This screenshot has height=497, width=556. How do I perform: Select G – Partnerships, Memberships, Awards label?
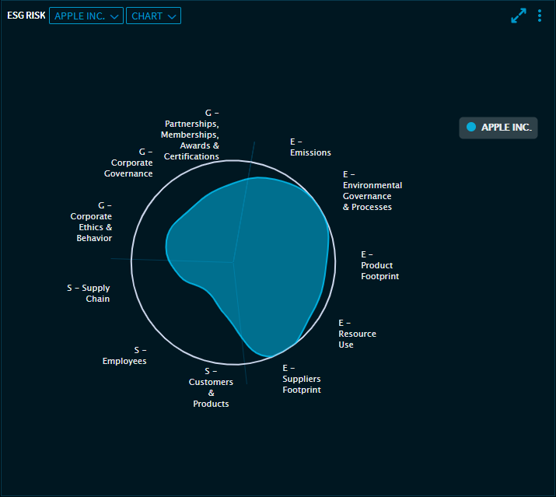tap(191, 135)
